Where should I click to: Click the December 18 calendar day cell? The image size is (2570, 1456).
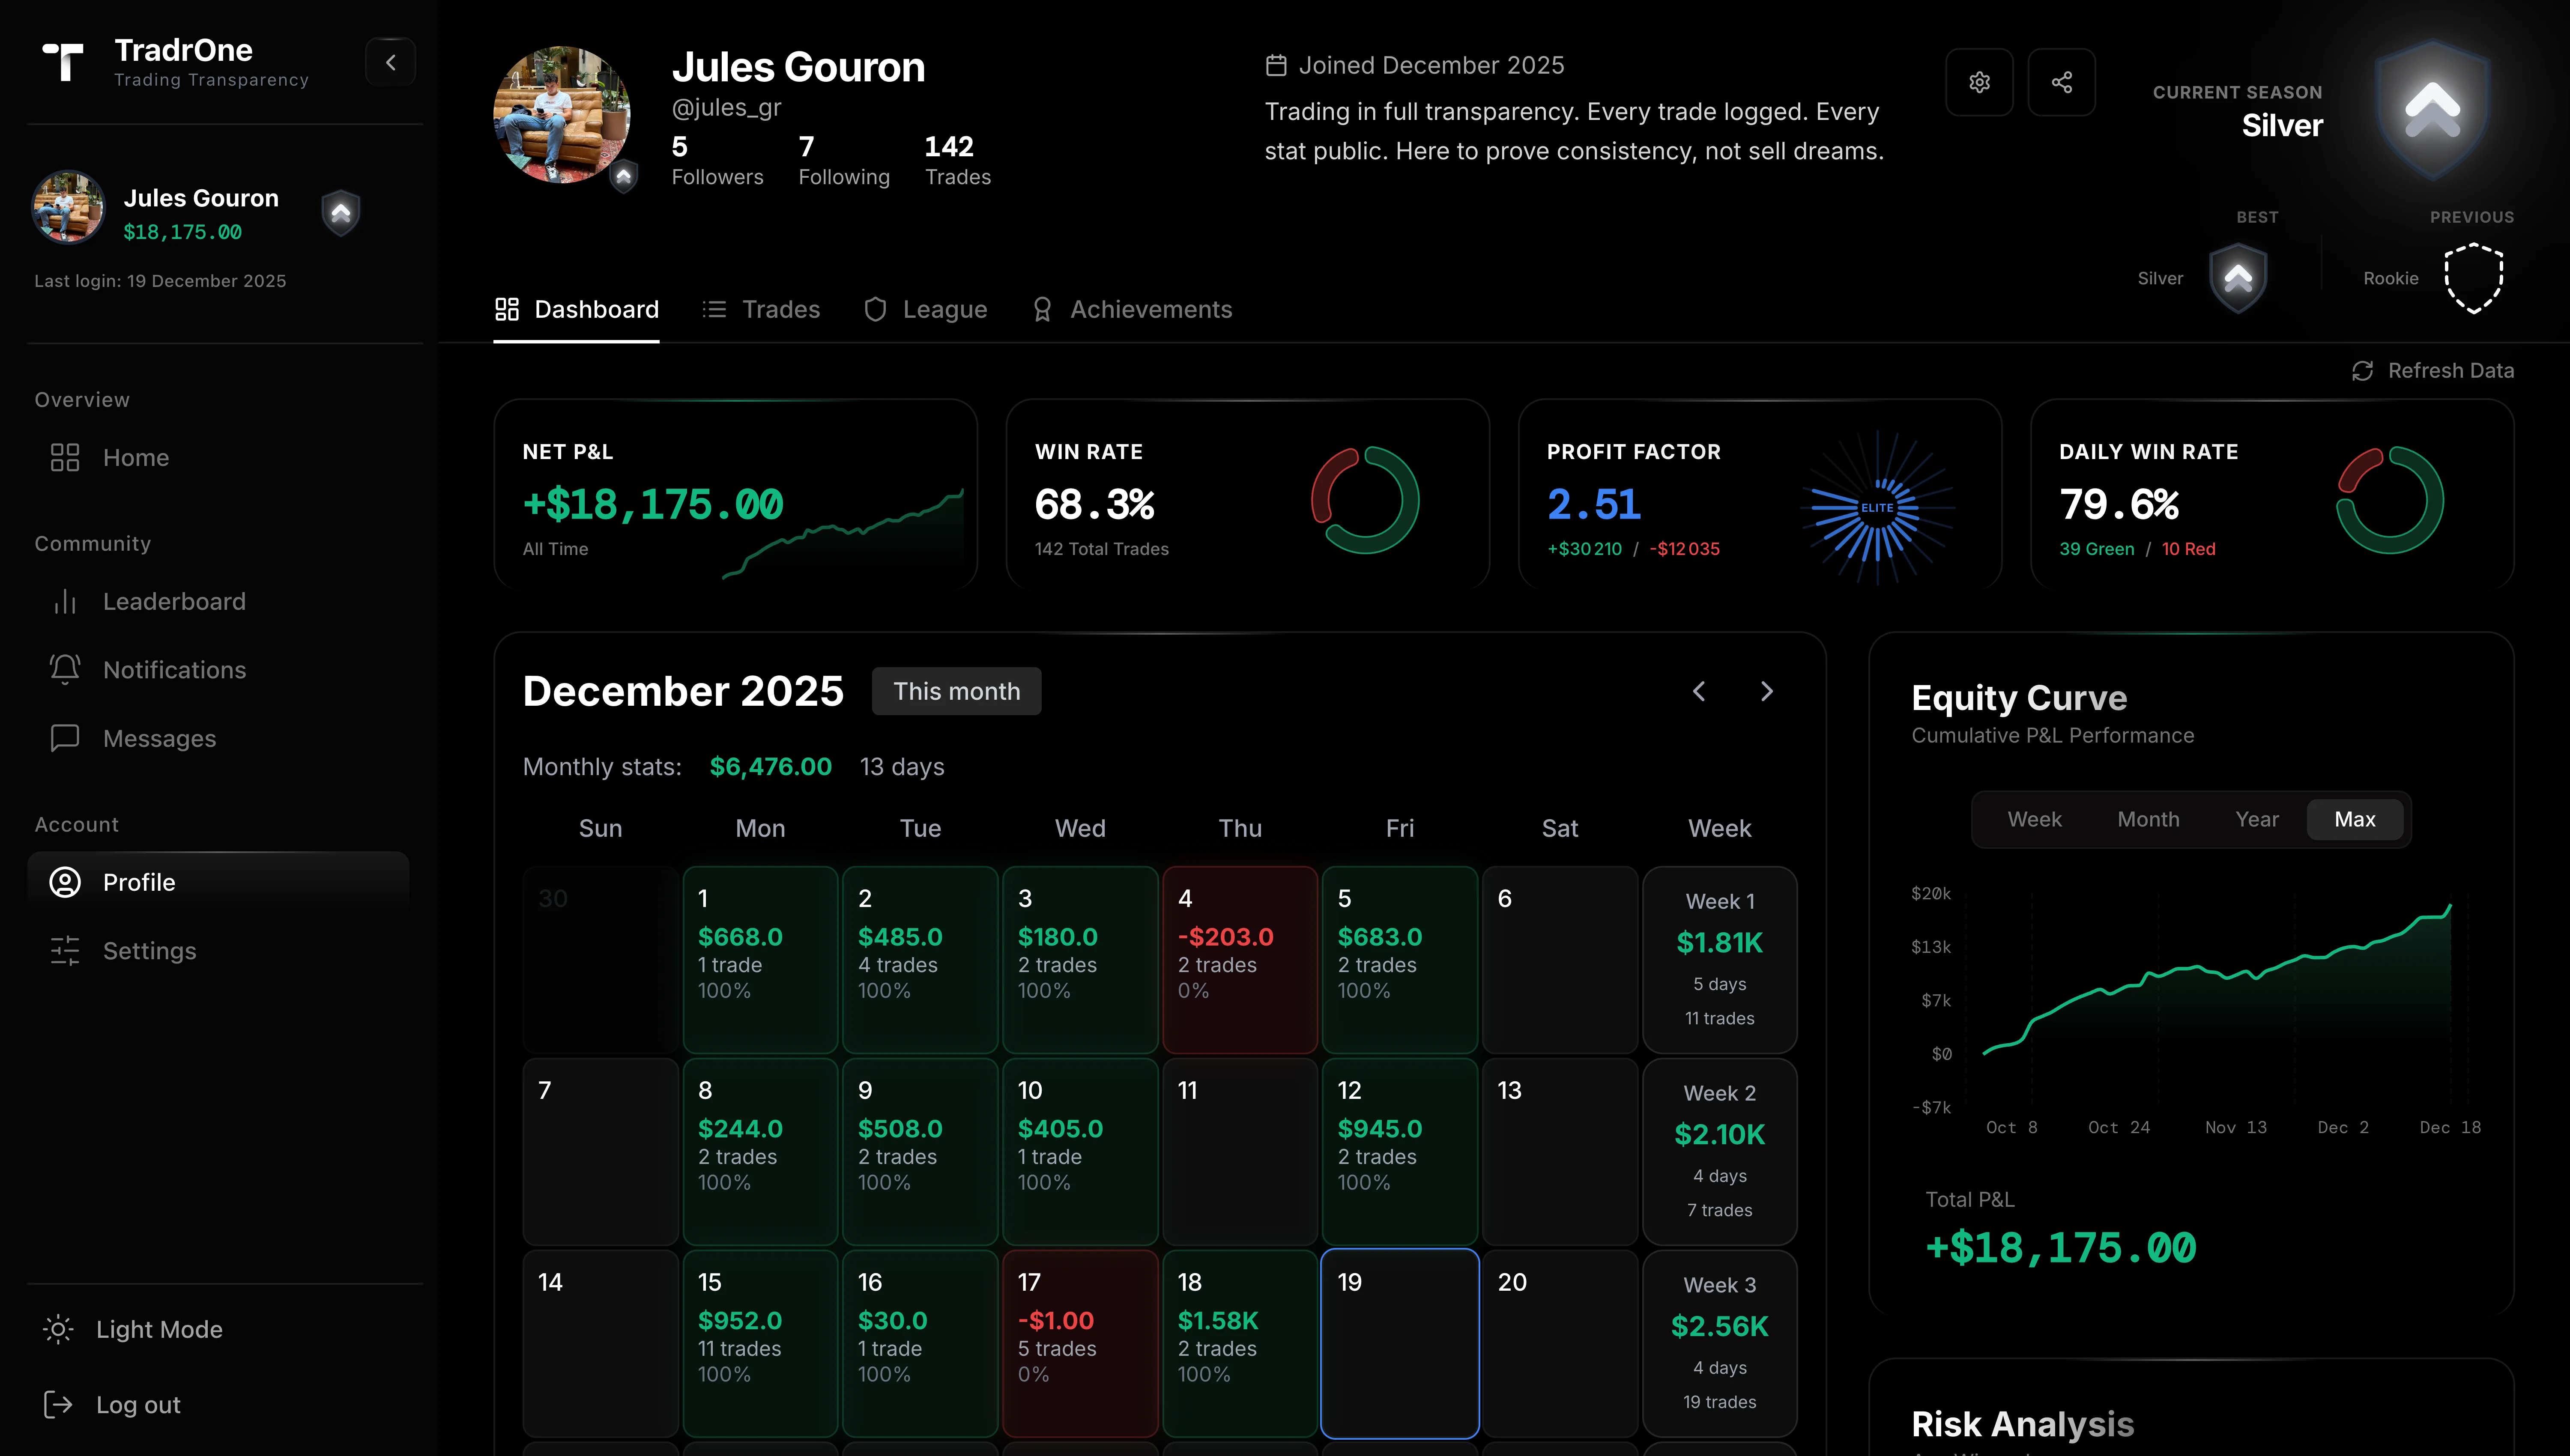(x=1239, y=1342)
